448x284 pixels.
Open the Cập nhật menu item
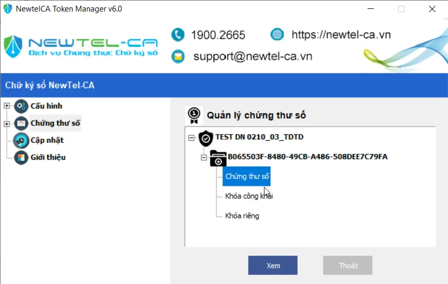pyautogui.click(x=47, y=140)
